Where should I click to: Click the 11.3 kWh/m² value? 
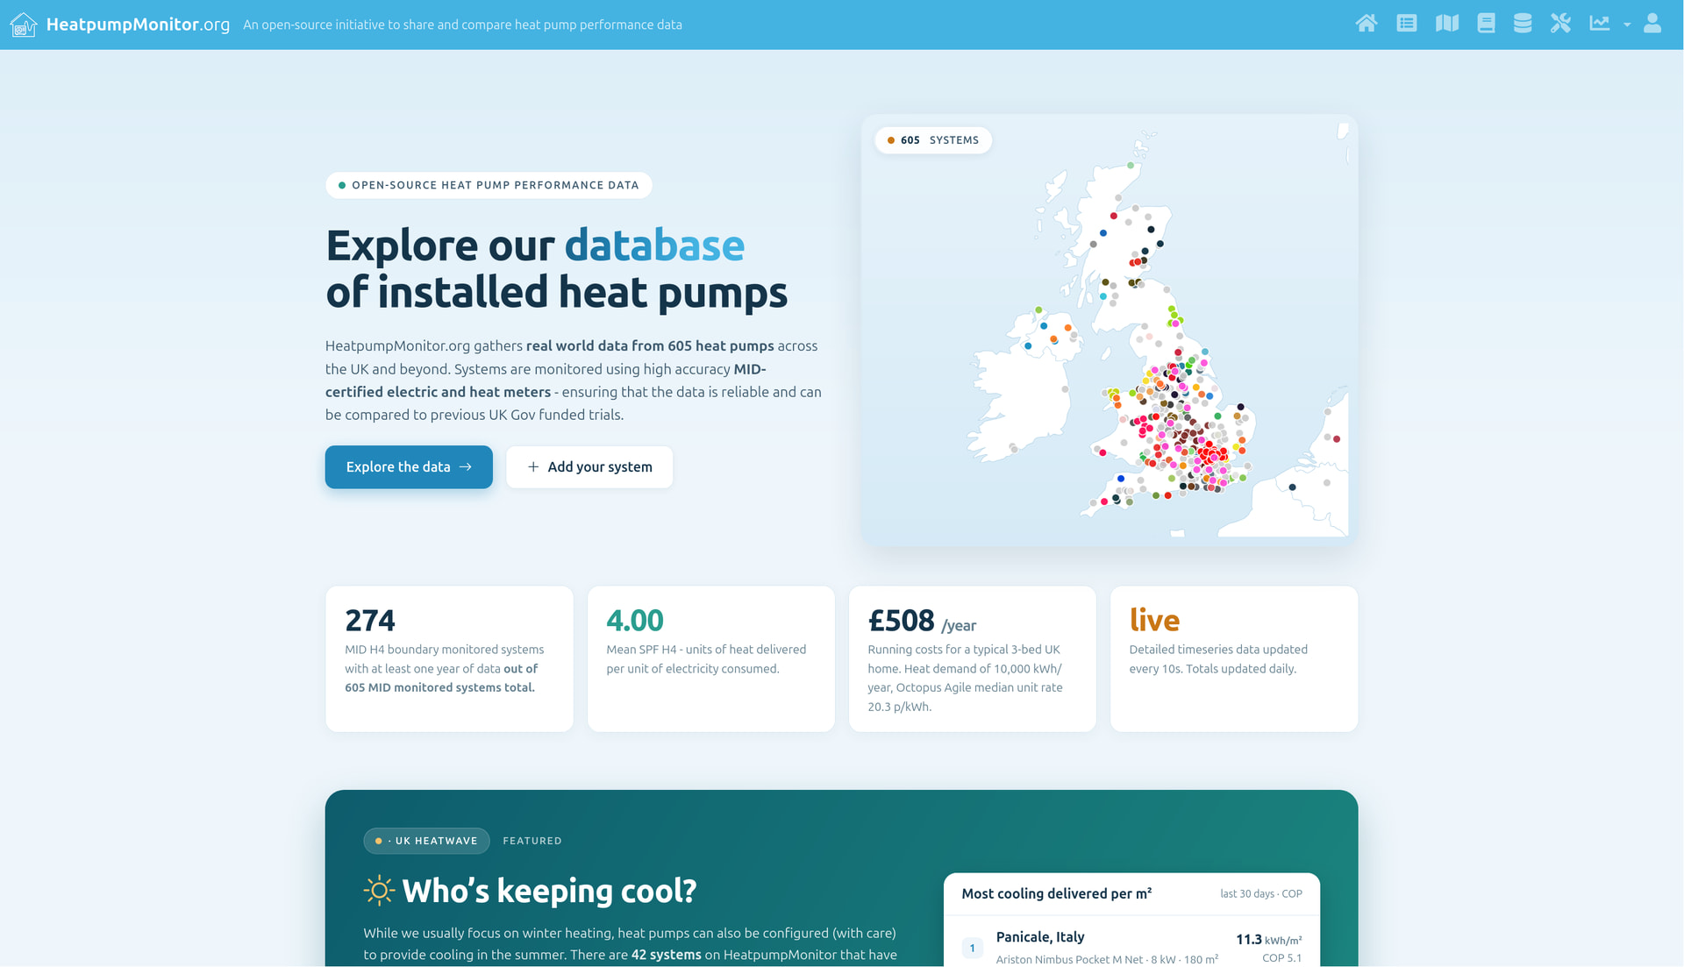(x=1269, y=940)
